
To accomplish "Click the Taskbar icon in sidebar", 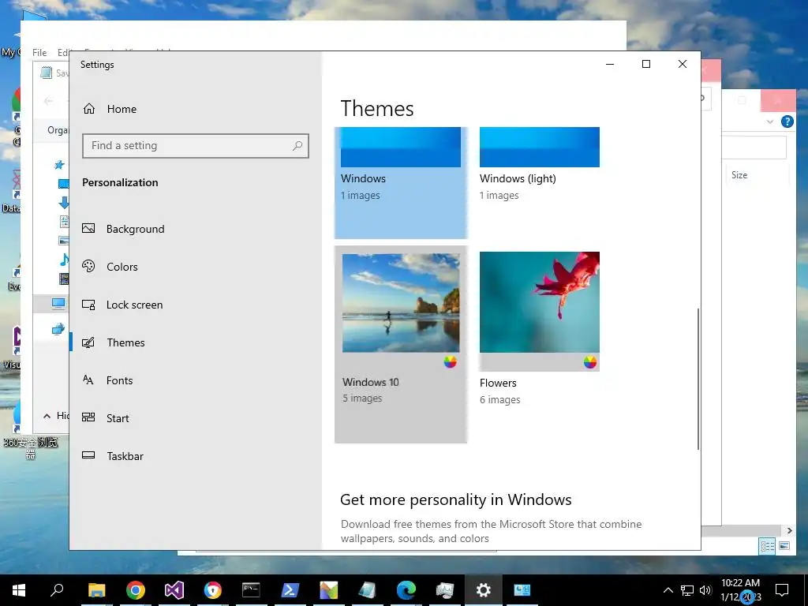I will point(88,455).
